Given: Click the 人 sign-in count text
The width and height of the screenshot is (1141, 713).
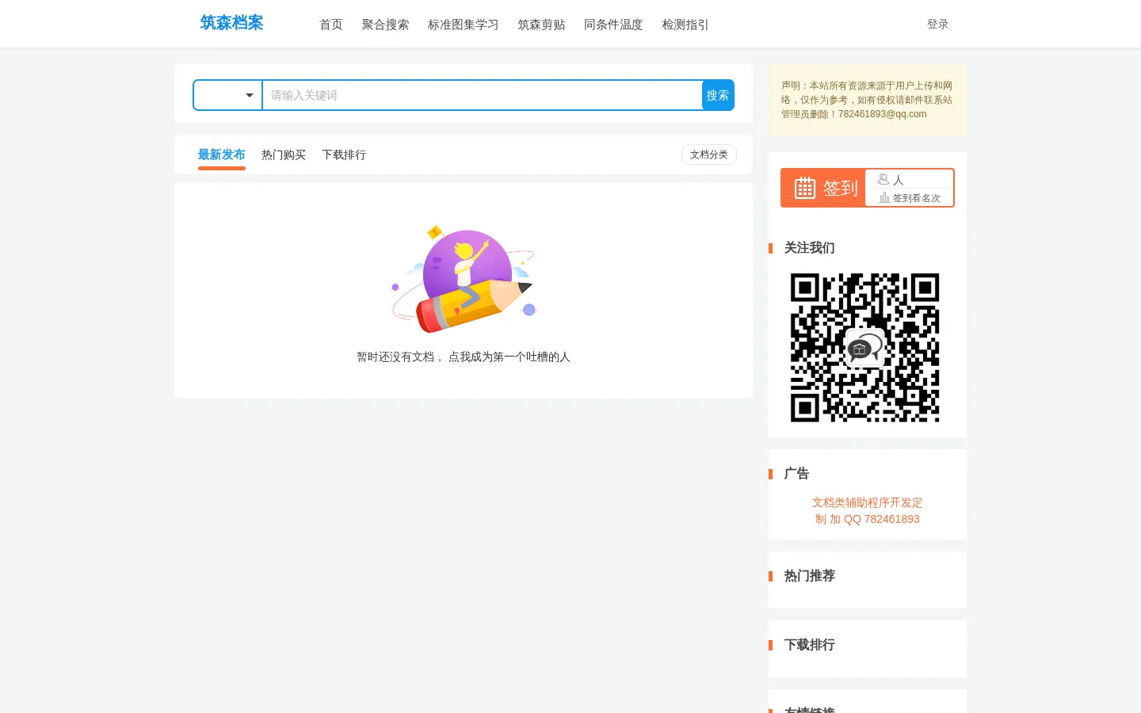Looking at the screenshot, I should [899, 181].
